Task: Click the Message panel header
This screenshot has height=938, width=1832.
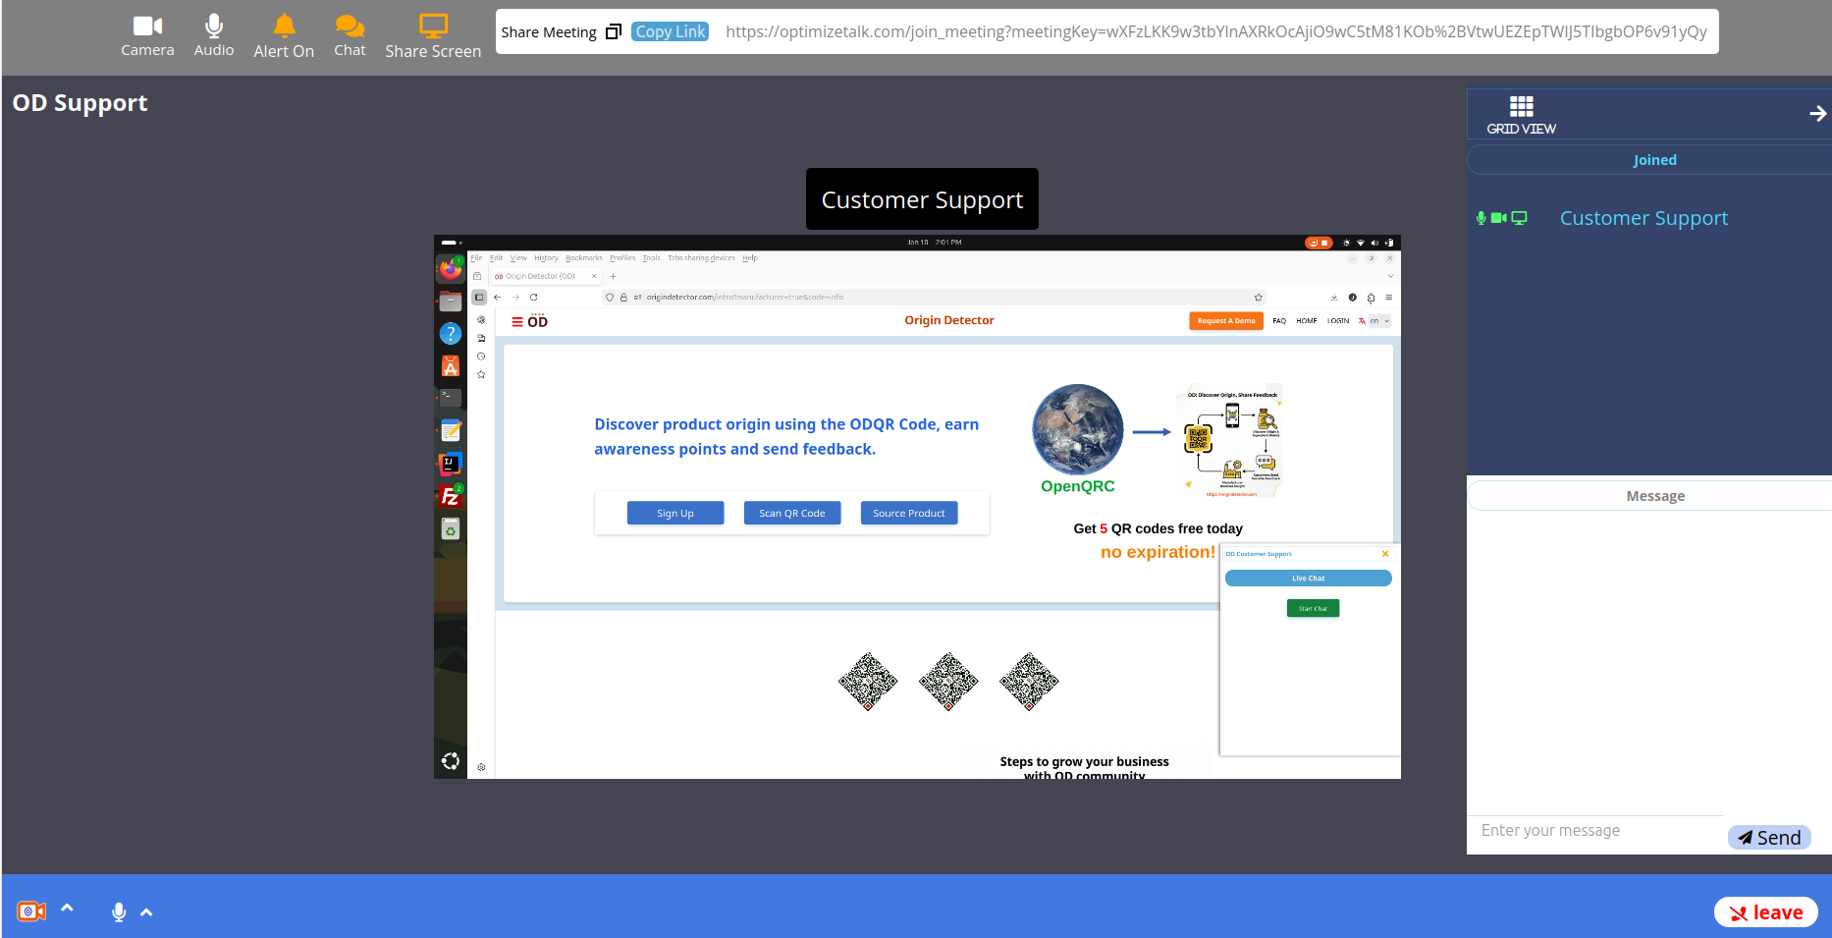Action: (x=1655, y=495)
